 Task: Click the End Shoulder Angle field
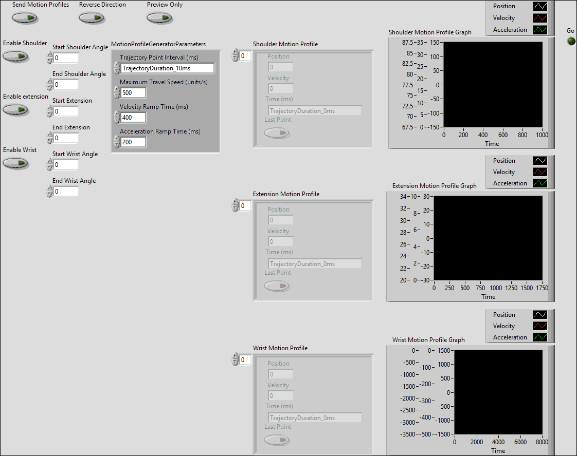[66, 85]
